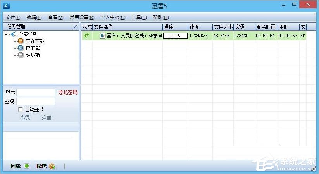
Task: Close the 任务管理 panel with its X
Action: point(75,26)
